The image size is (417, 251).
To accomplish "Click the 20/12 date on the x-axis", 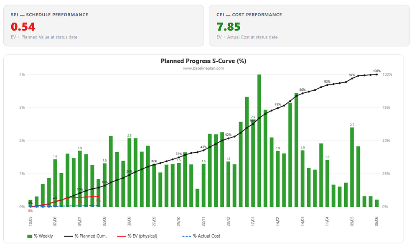I will coord(228,221).
